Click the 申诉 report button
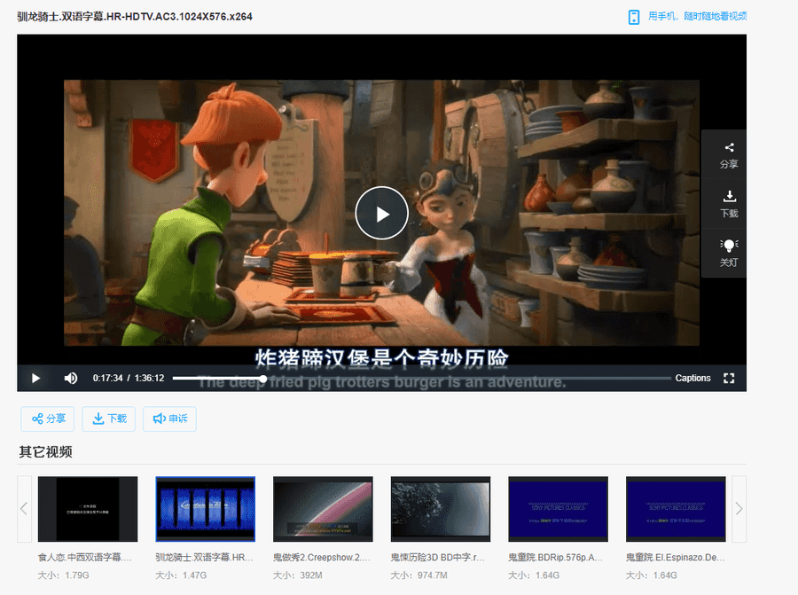This screenshot has height=595, width=798. click(170, 419)
